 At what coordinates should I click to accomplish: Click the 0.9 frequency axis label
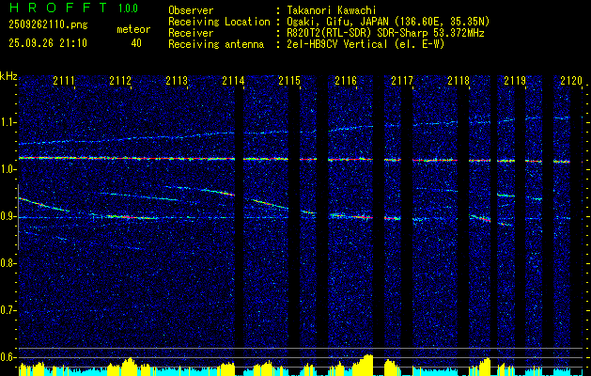coord(8,217)
